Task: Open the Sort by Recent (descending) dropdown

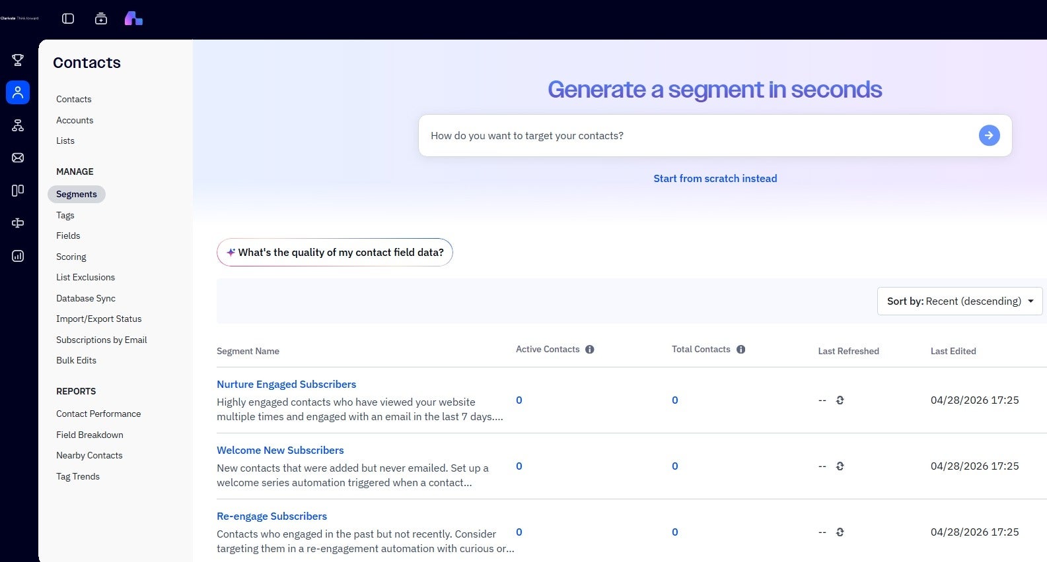Action: (x=960, y=301)
